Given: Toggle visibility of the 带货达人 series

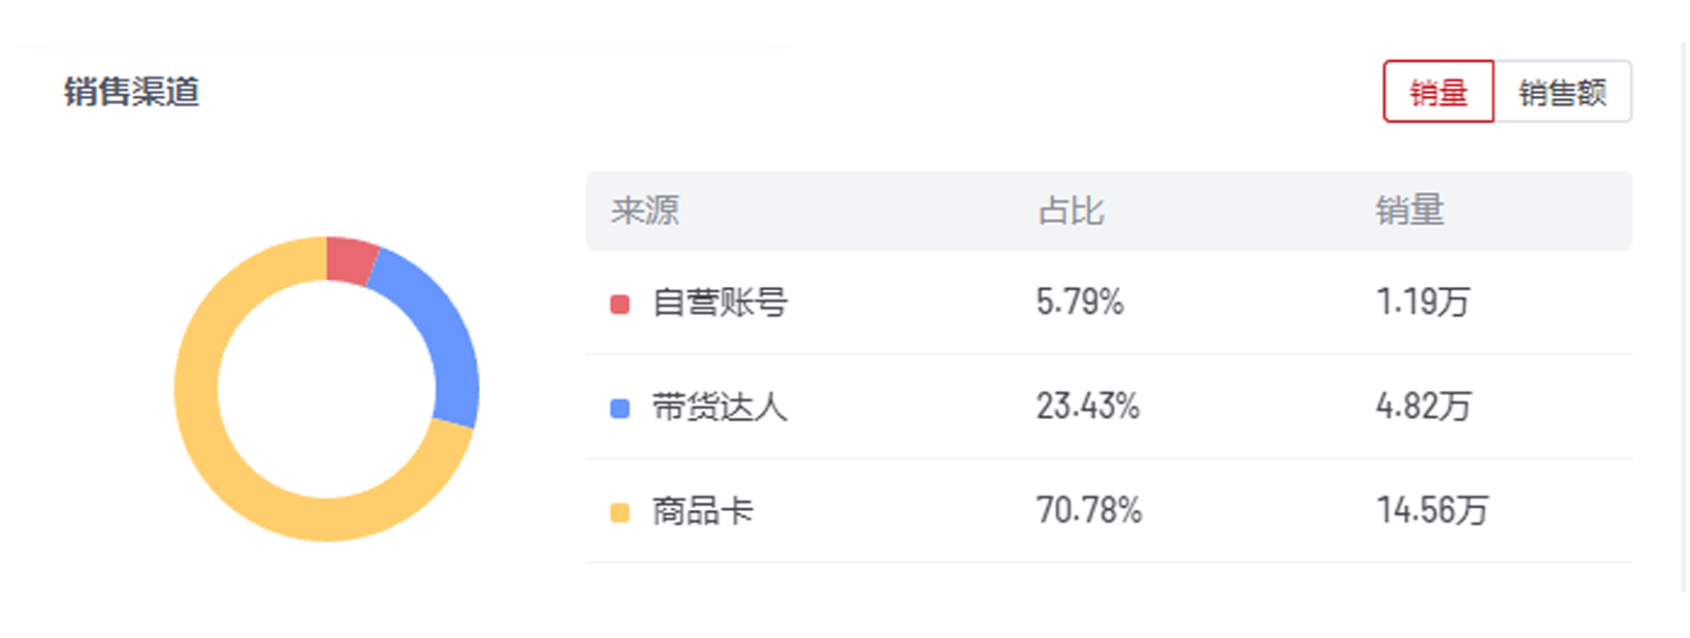Looking at the screenshot, I should [x=618, y=405].
